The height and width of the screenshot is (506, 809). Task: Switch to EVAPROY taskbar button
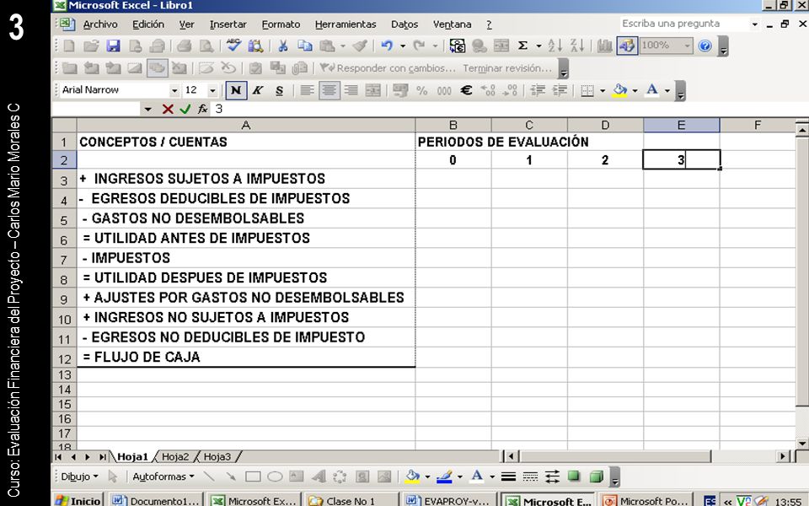(447, 500)
